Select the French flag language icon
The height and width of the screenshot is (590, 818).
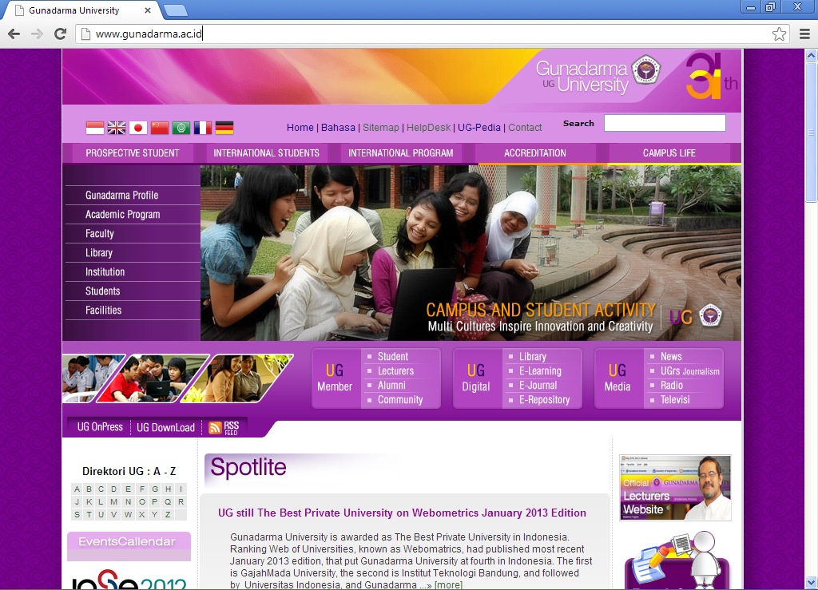[203, 128]
